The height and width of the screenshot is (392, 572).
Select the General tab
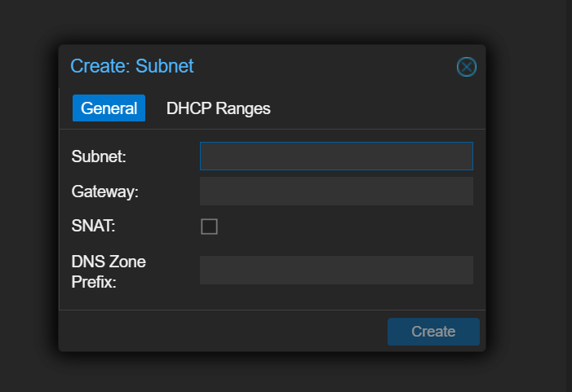pos(109,108)
